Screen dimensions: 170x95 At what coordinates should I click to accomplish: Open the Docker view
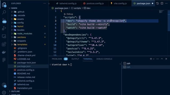click(4, 52)
